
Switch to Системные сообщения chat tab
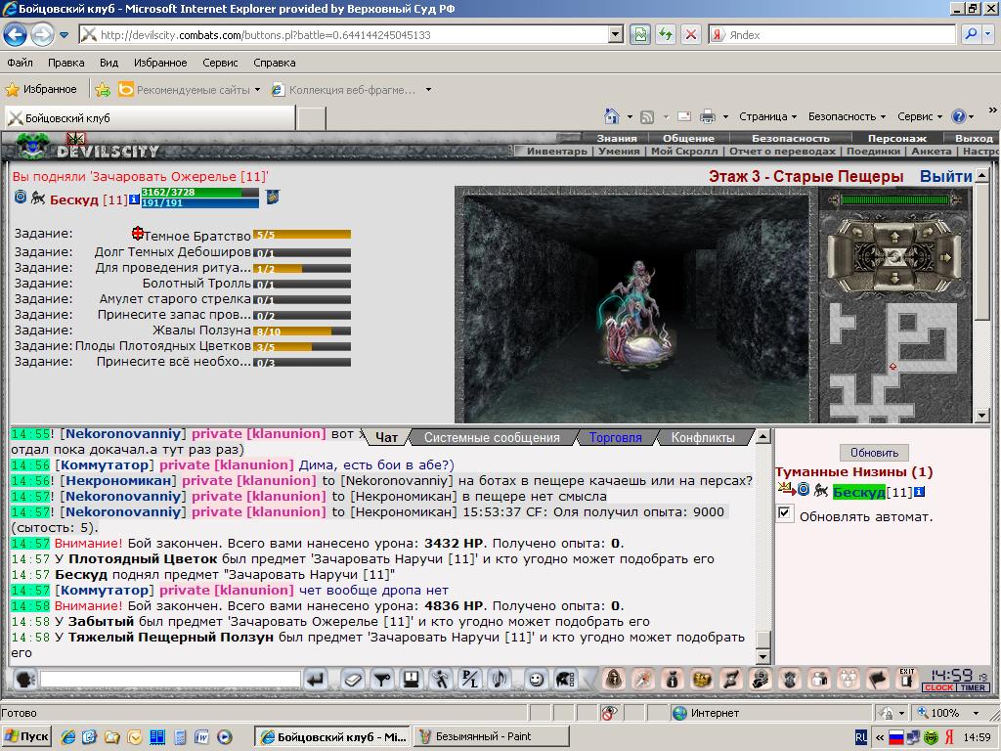pos(492,437)
